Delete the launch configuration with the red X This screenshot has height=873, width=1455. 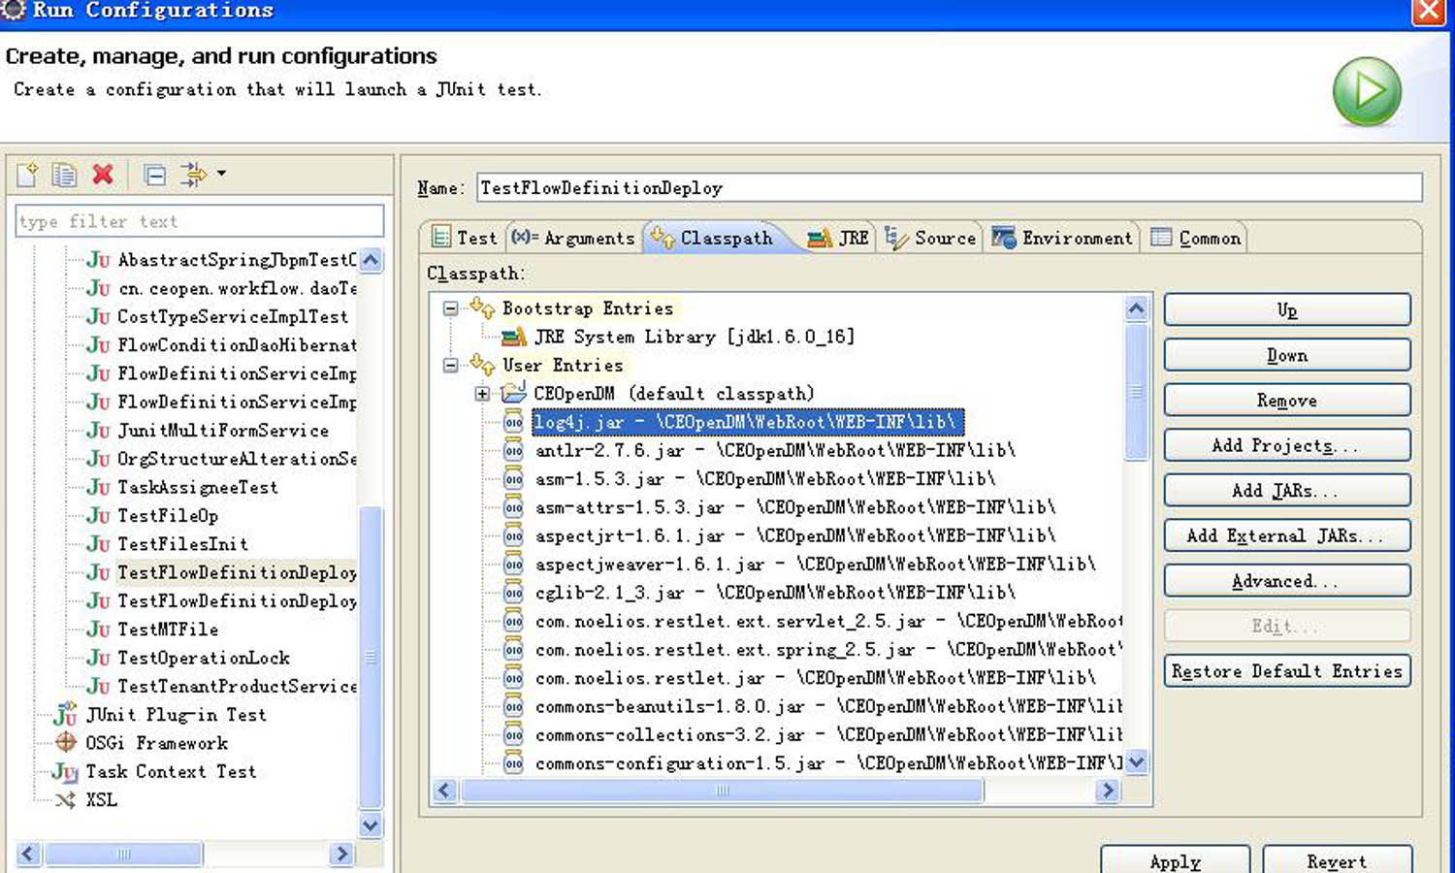[103, 175]
